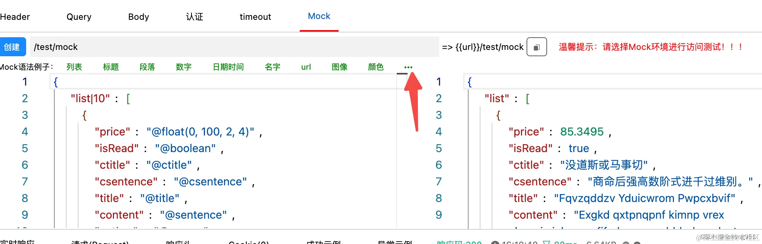Insert the 日期时间 Mock syntax example

(x=228, y=67)
